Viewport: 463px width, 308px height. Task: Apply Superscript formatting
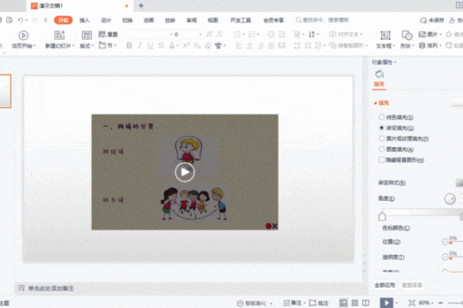tap(186, 45)
